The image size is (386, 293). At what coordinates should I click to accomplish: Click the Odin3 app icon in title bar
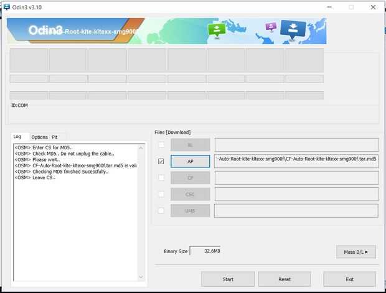coord(7,7)
